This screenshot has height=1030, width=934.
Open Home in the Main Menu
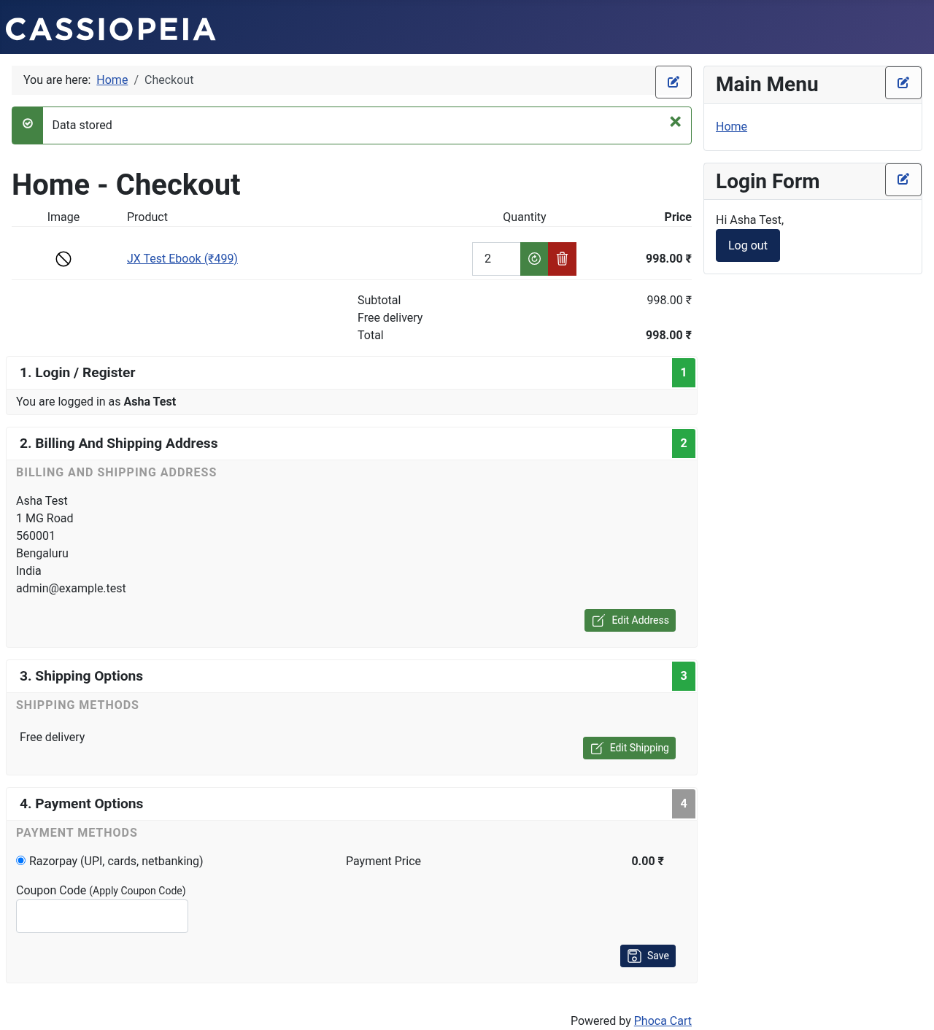coord(731,126)
